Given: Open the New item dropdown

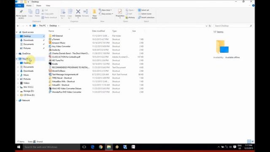Looking at the screenshot, I should [x=105, y=10].
